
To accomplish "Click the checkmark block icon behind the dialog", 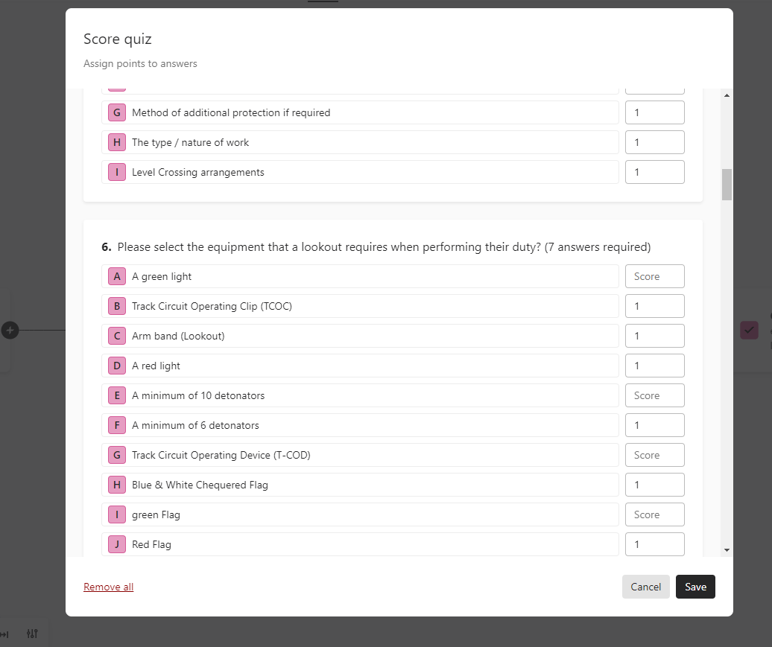I will click(749, 330).
